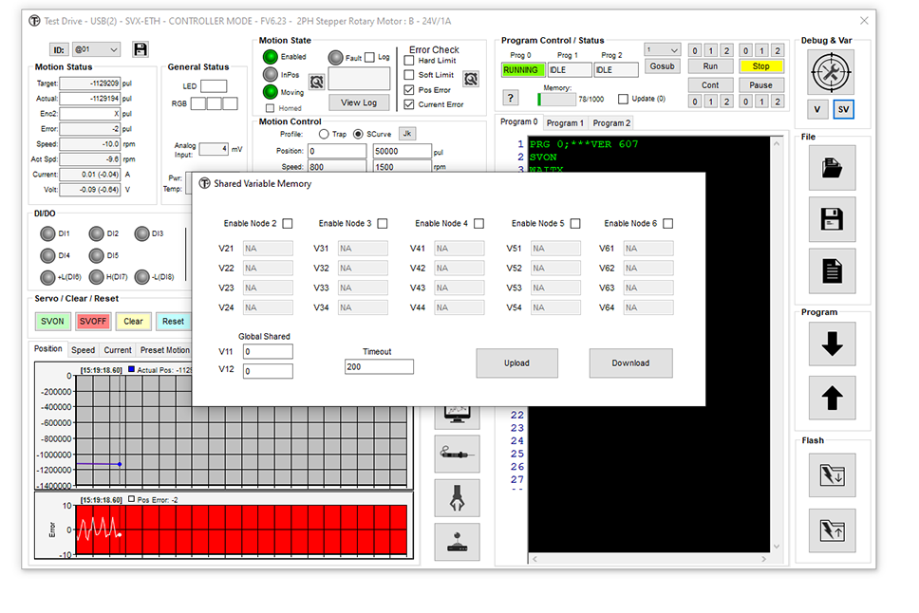Switch to the Program 1 tab

564,122
